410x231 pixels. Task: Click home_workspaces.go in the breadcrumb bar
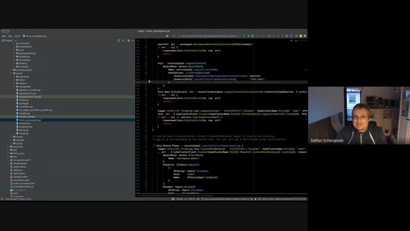click(x=34, y=36)
